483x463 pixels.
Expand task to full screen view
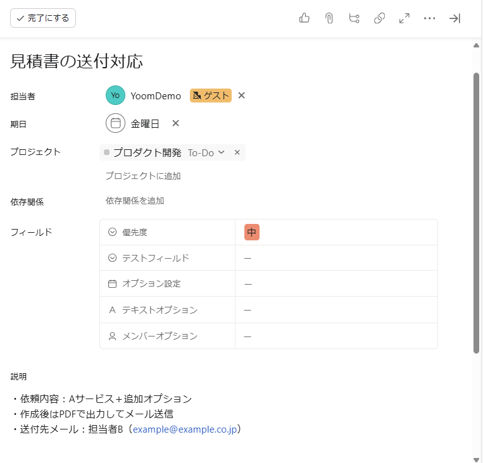click(x=405, y=18)
